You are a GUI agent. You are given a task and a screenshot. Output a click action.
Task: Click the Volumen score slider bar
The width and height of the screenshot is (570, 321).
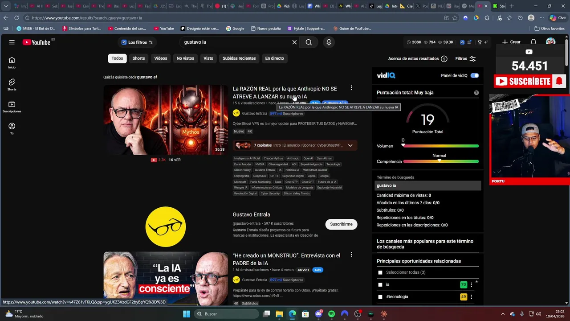[440, 146]
